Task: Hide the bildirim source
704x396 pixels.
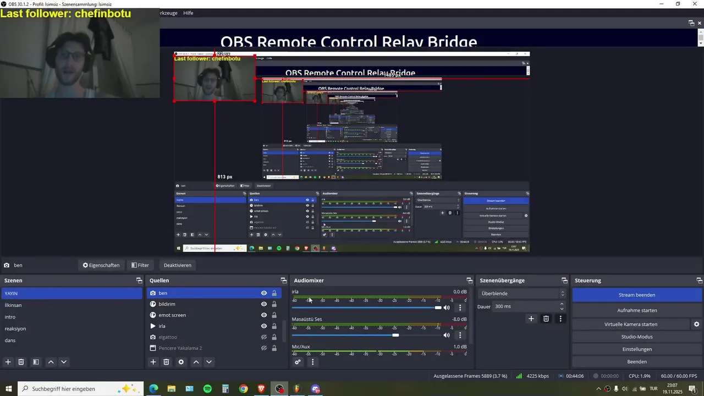Action: tap(264, 304)
